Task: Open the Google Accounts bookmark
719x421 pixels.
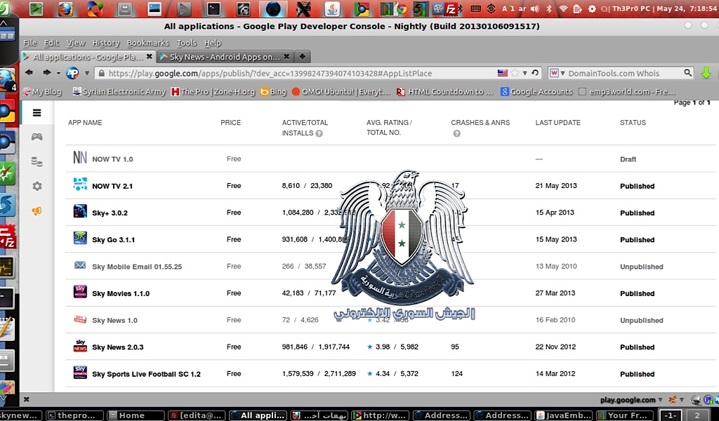Action: pos(536,92)
